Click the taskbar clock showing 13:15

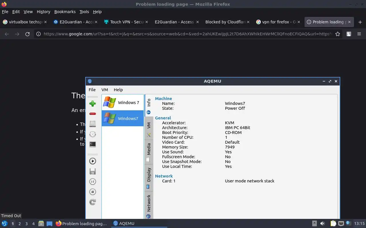[x=359, y=223]
